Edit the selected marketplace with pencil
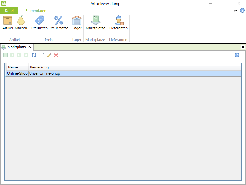This screenshot has height=185, width=246. pos(49,55)
